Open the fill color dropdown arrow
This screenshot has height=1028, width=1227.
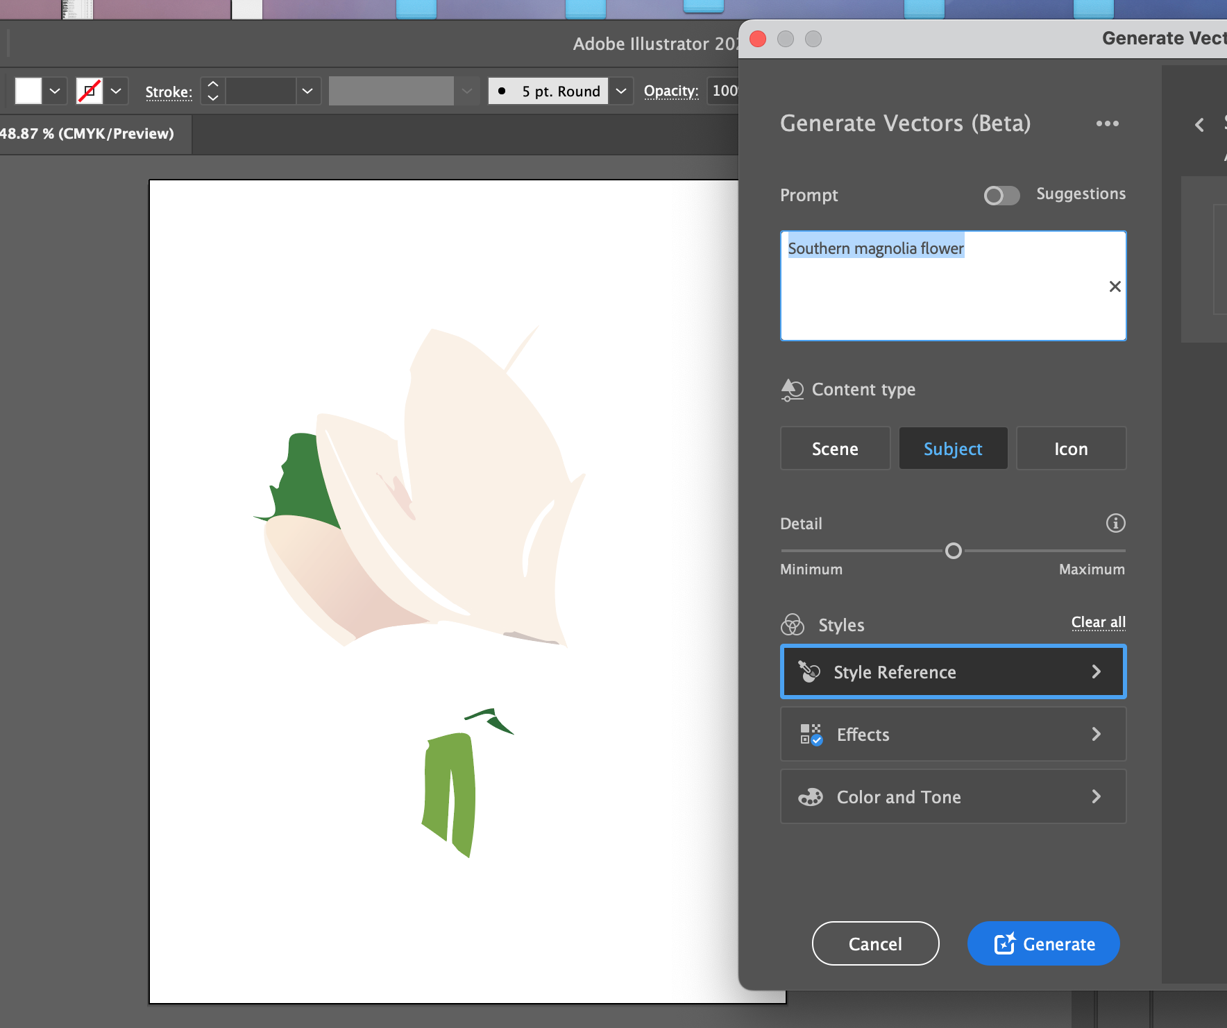coord(55,91)
